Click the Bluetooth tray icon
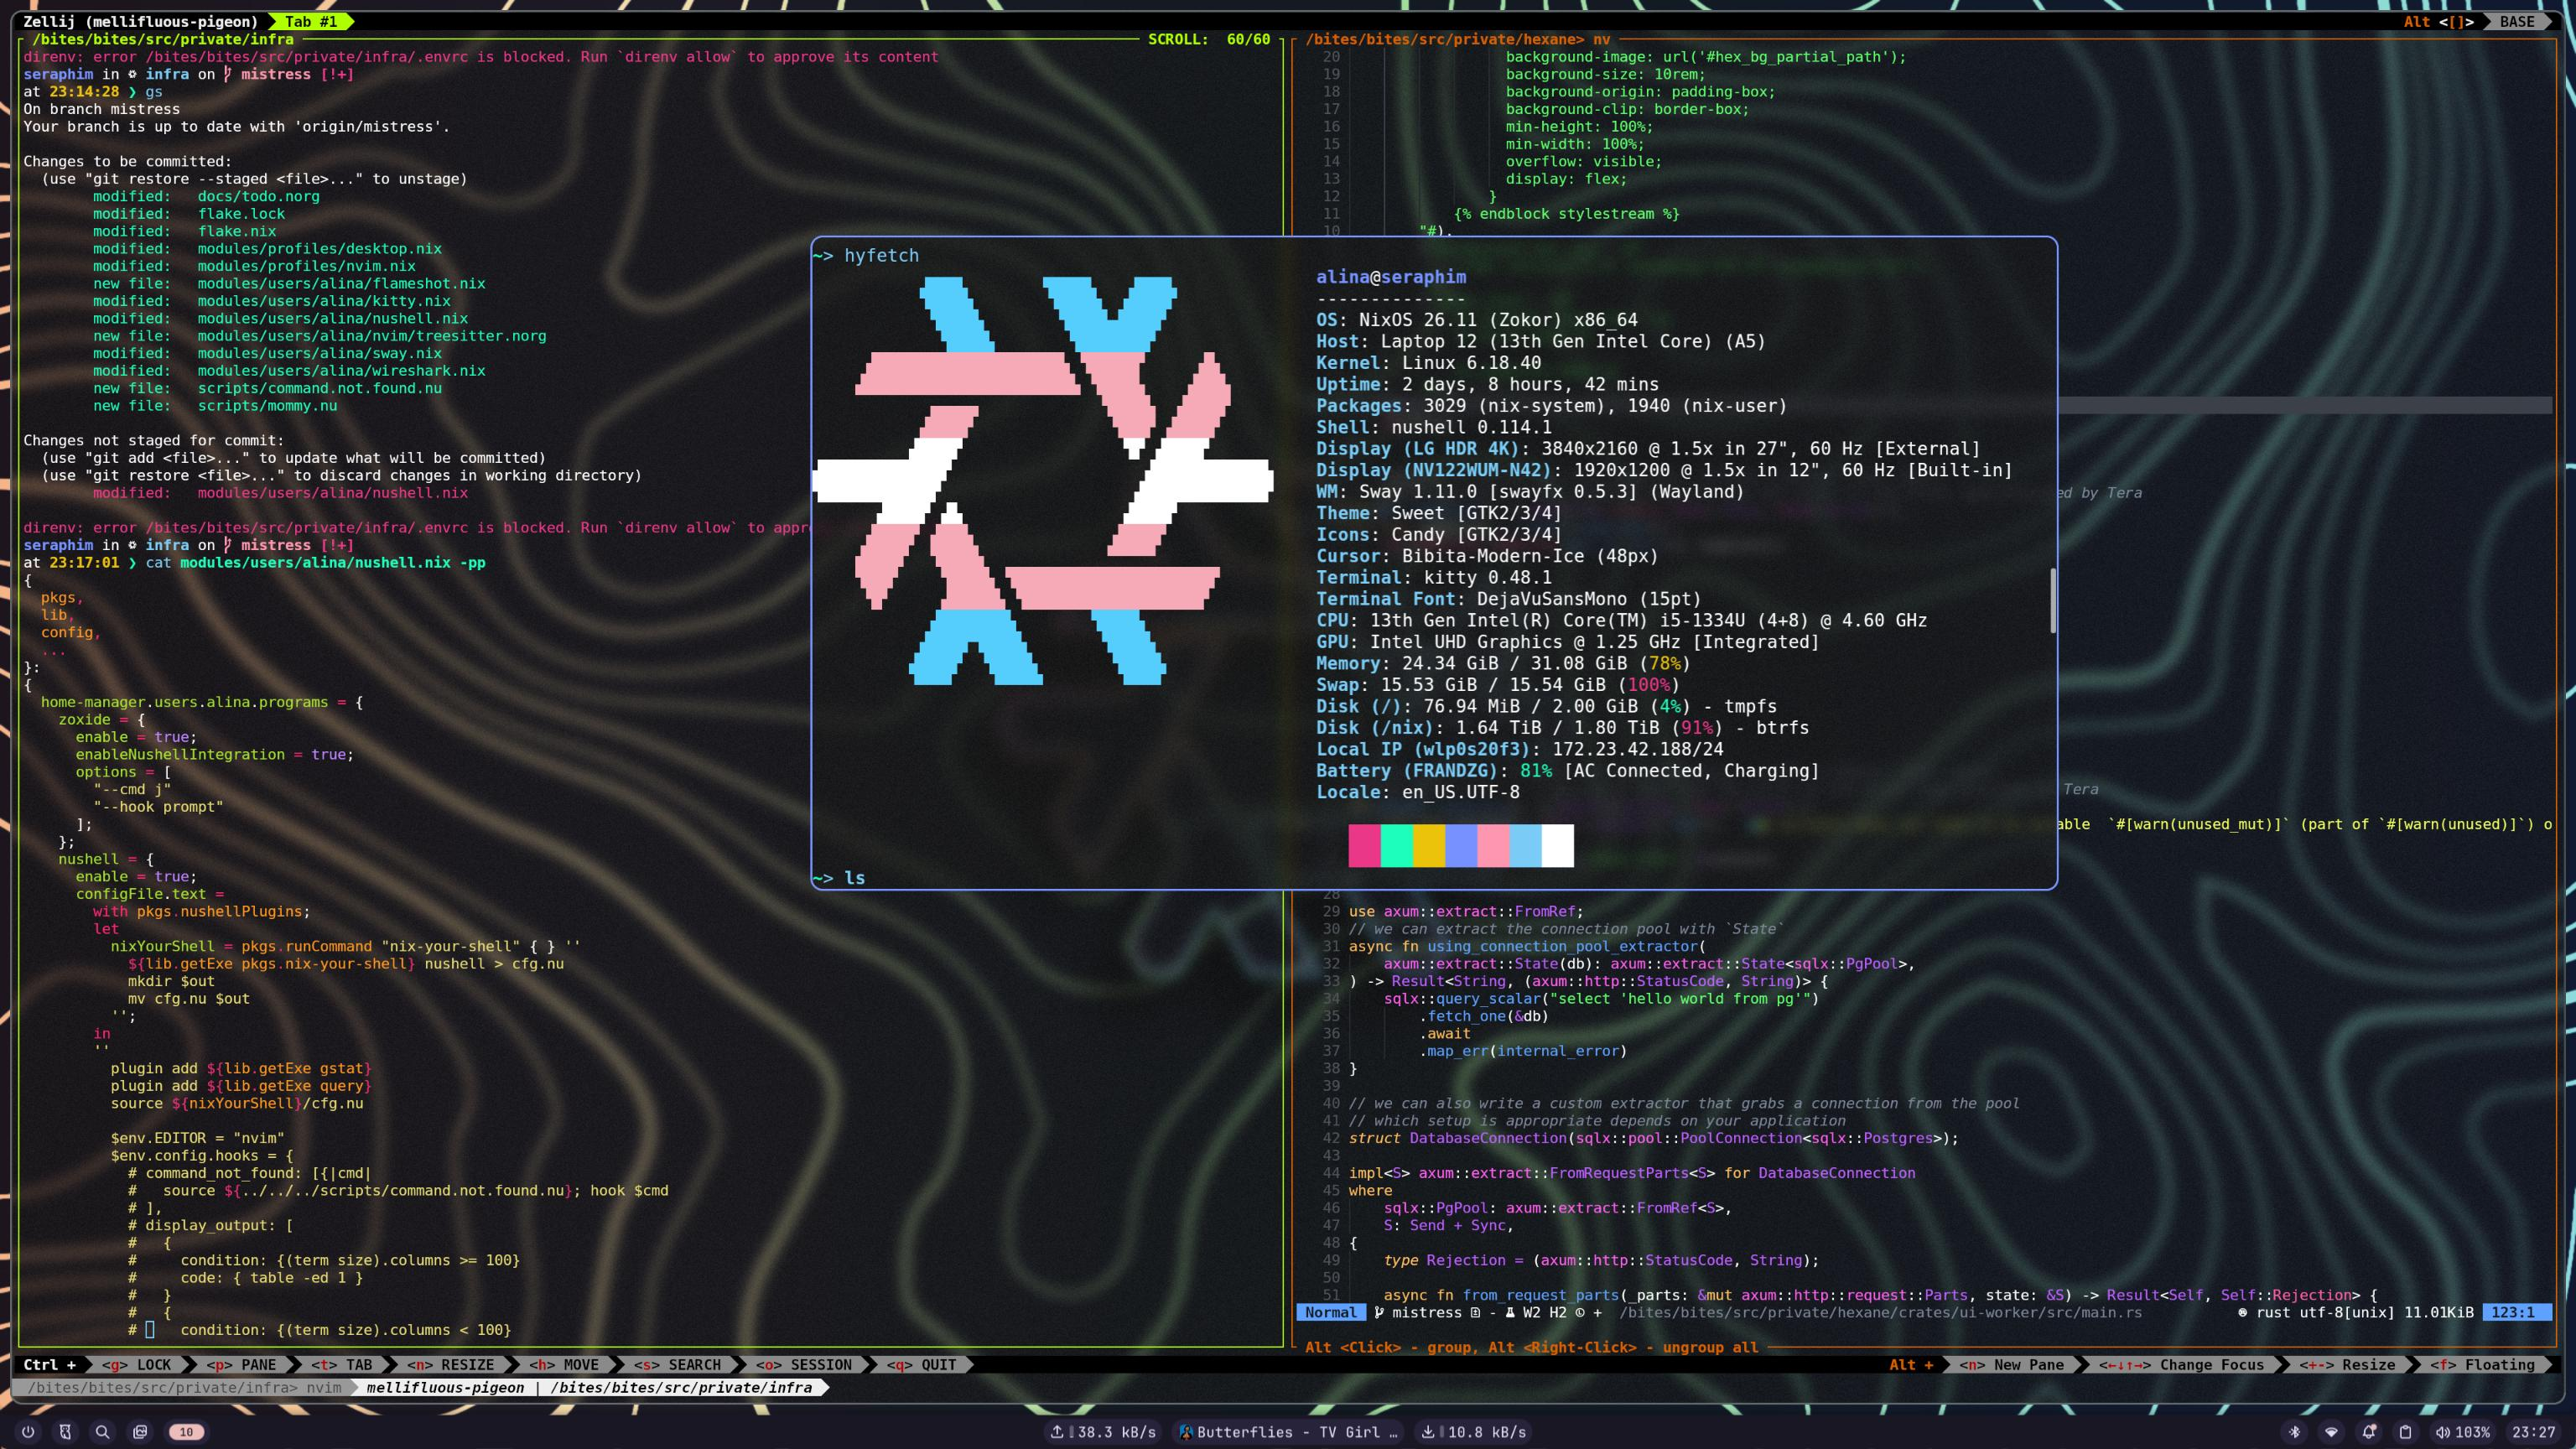 [2295, 1432]
